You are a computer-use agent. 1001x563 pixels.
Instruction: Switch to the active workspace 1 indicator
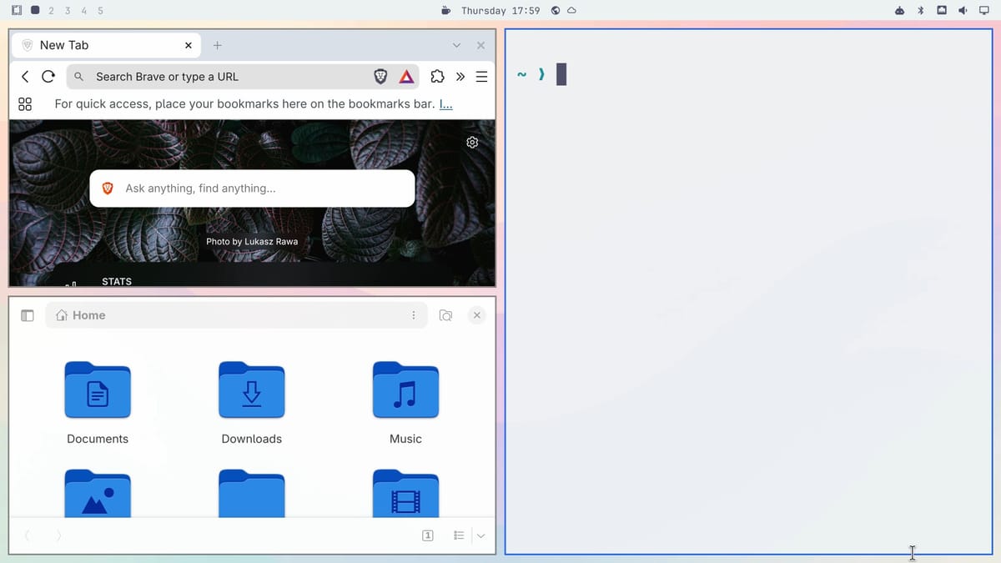pyautogui.click(x=35, y=11)
